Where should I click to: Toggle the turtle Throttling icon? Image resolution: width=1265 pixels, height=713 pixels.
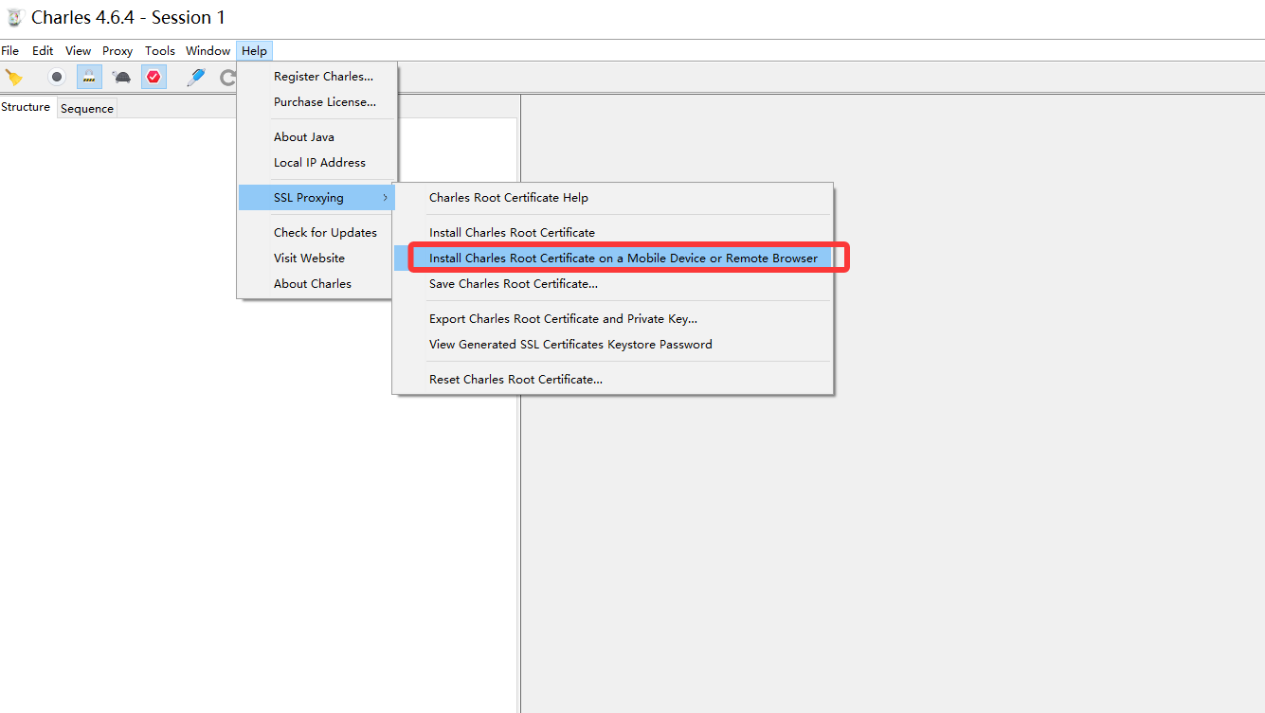(121, 78)
